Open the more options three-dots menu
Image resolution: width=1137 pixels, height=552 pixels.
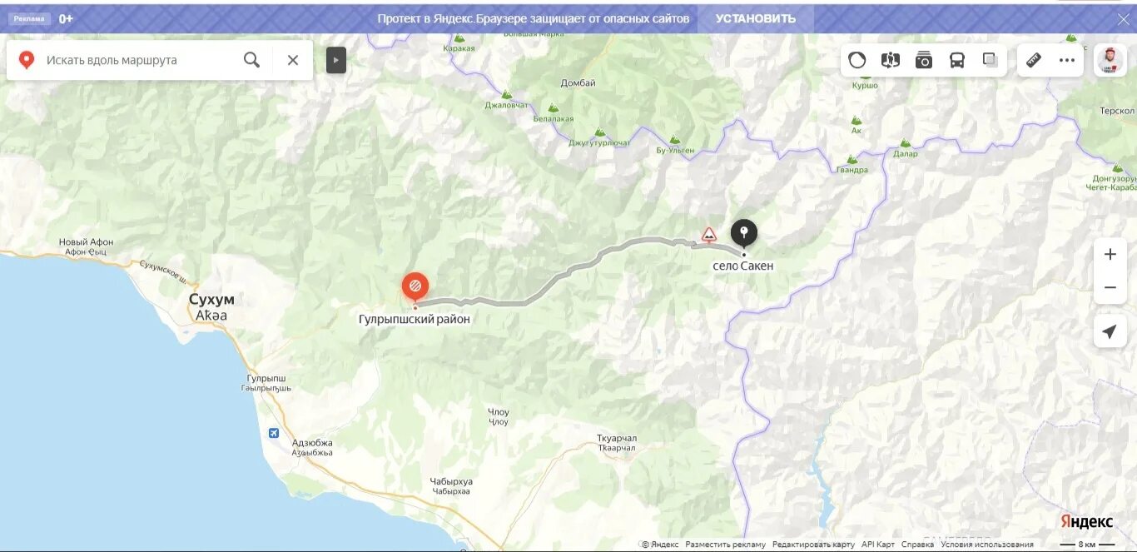tap(1067, 60)
